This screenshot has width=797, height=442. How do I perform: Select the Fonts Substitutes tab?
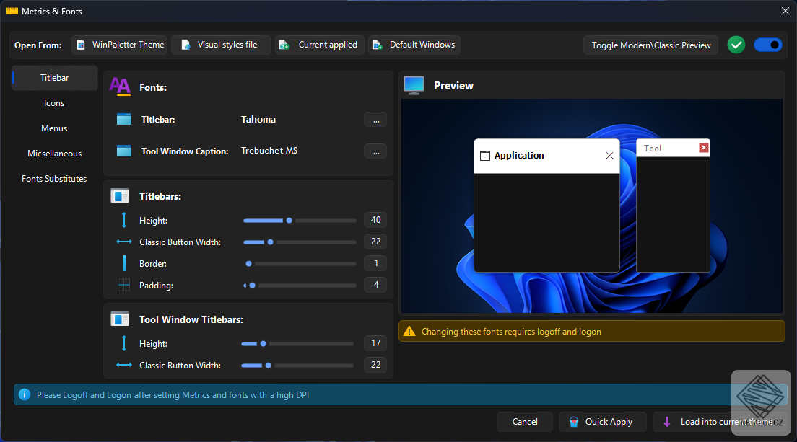click(54, 179)
